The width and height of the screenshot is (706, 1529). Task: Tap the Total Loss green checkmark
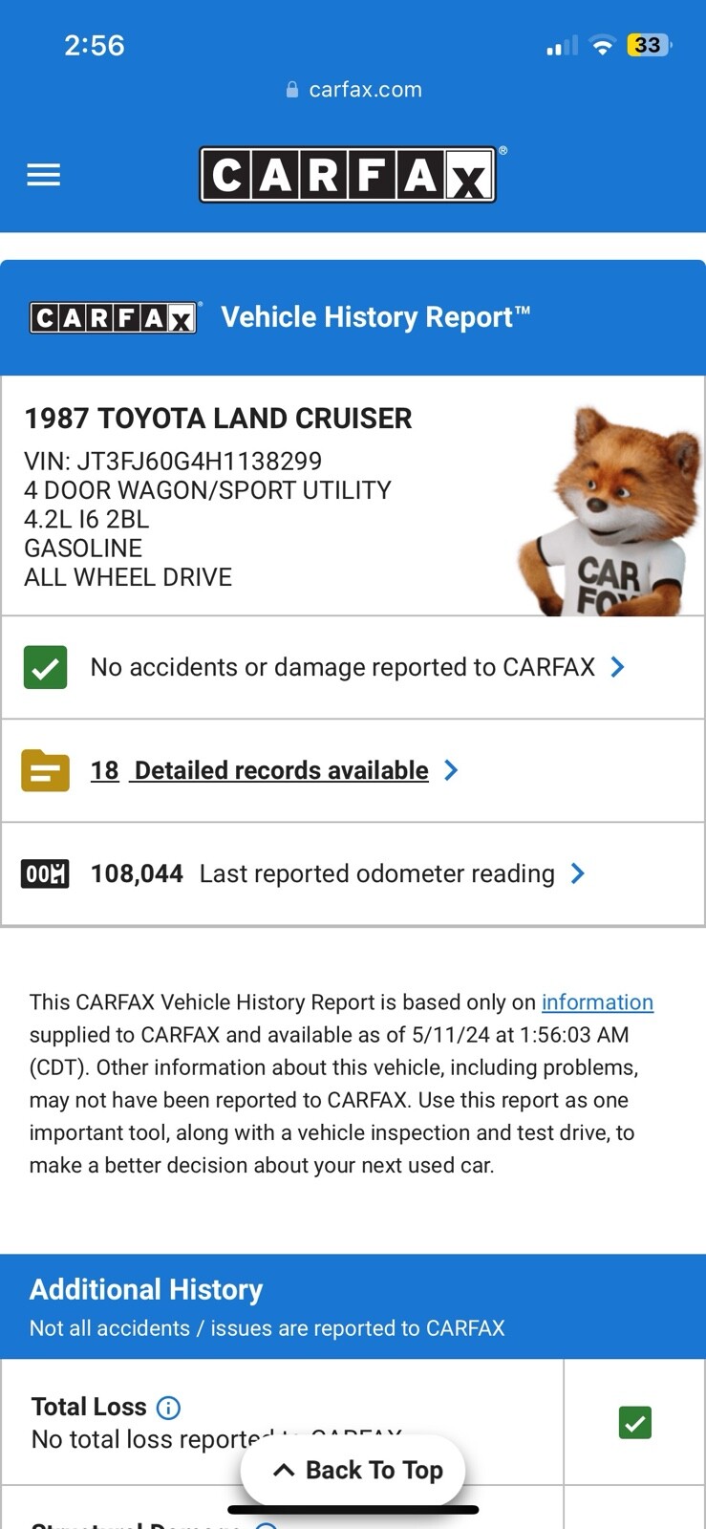pos(634,1423)
